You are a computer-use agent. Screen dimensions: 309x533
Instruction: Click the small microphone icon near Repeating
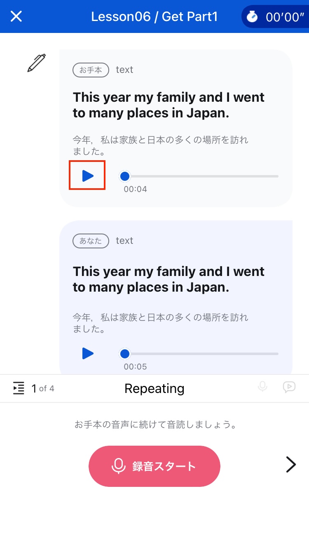click(262, 387)
